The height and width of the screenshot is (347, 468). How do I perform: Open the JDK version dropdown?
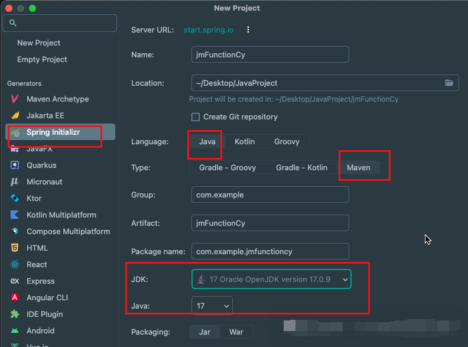coord(271,279)
